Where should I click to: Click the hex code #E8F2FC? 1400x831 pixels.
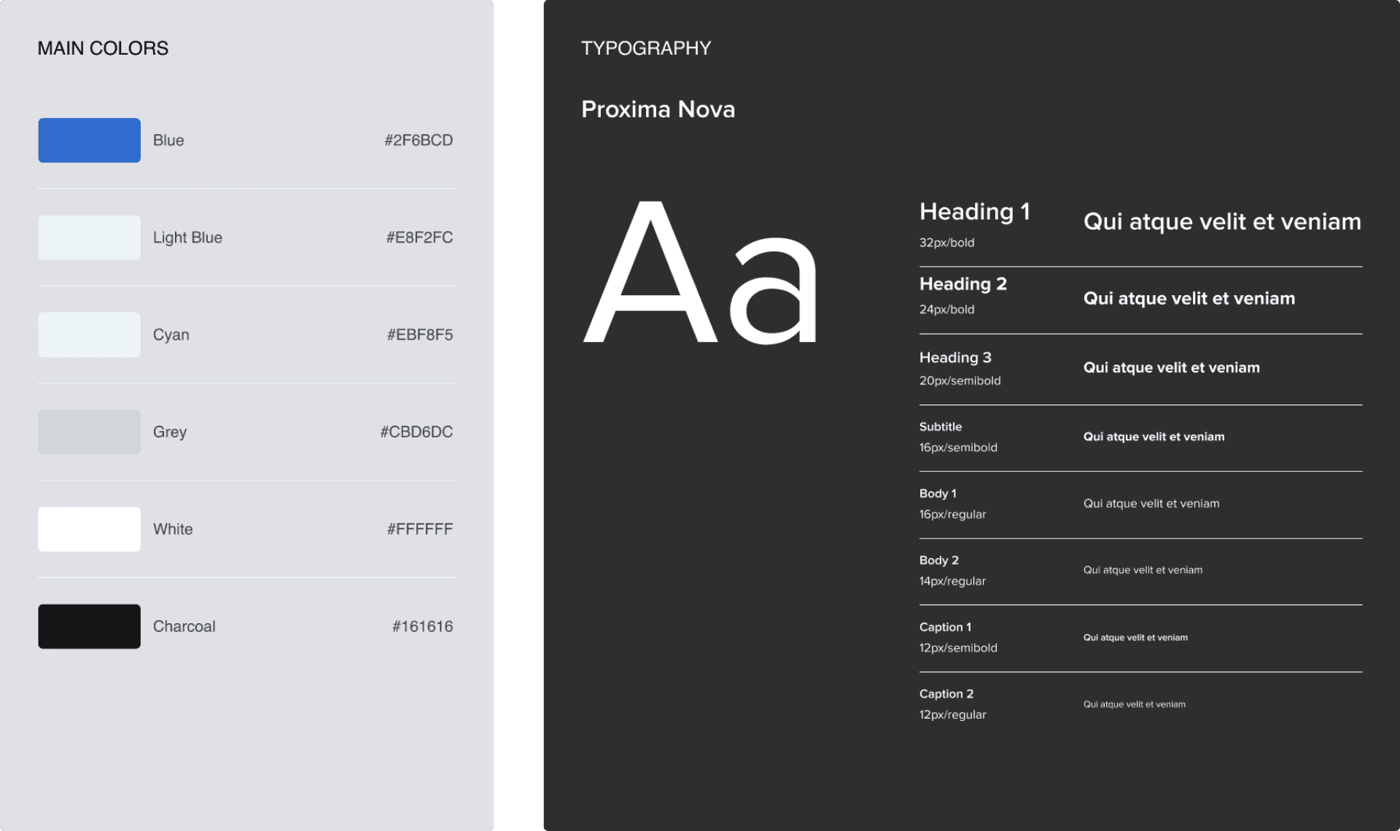418,237
